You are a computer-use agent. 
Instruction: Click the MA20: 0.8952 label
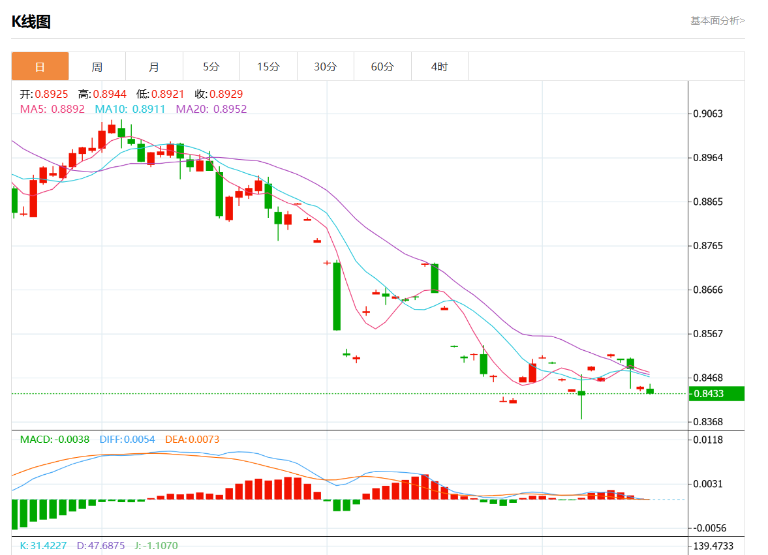tap(211, 109)
